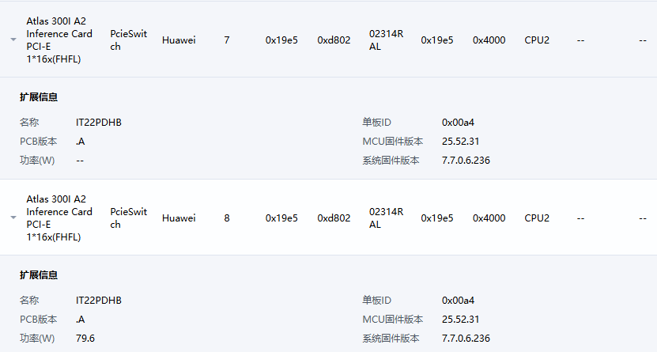Collapse the slot 7 Atlas card row arrow

[13, 40]
